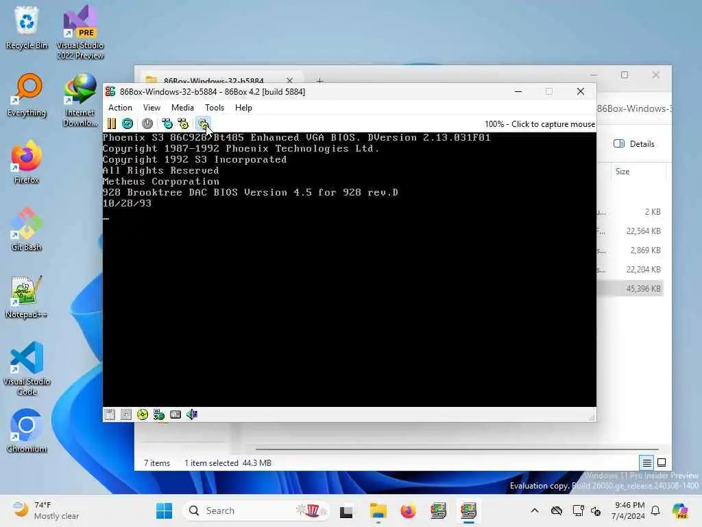
Task: Open Tools menu in 86Box
Action: 215,108
